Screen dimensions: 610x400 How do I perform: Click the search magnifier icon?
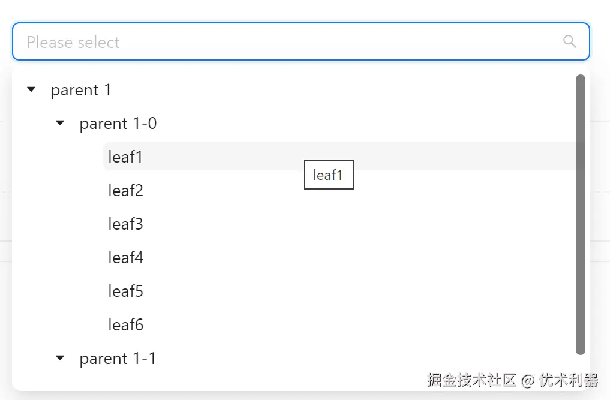click(x=569, y=41)
